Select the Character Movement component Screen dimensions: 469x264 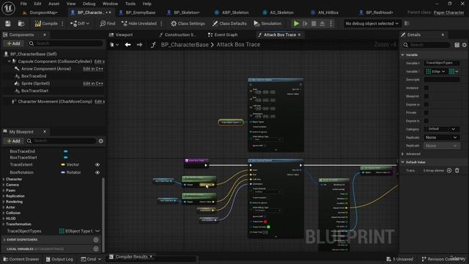coord(55,101)
